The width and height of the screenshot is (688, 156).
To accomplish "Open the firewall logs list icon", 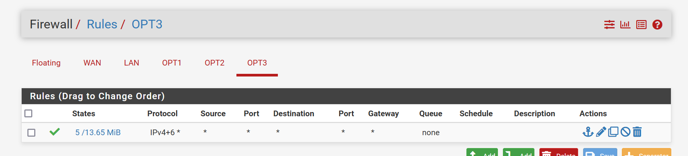I will pyautogui.click(x=641, y=25).
